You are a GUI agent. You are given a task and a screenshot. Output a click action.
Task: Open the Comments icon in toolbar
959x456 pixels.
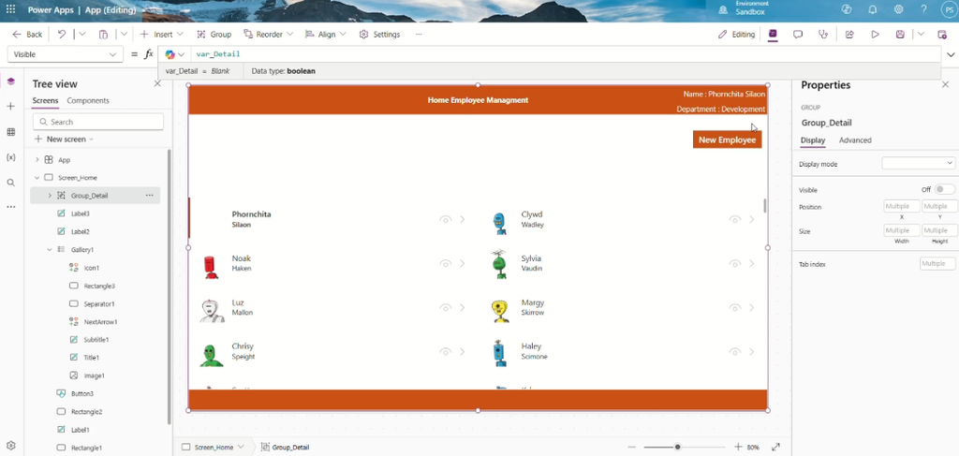click(798, 35)
